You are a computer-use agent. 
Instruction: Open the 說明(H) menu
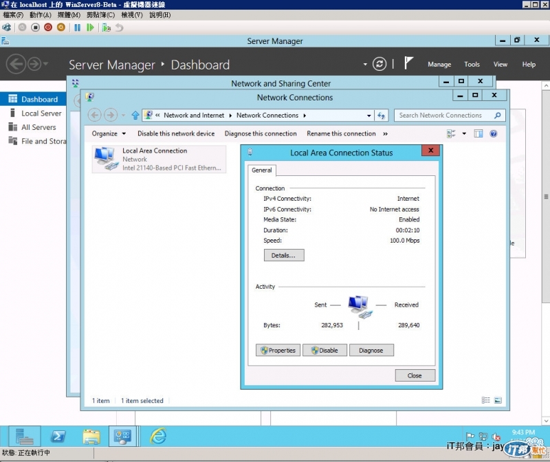[x=160, y=15]
